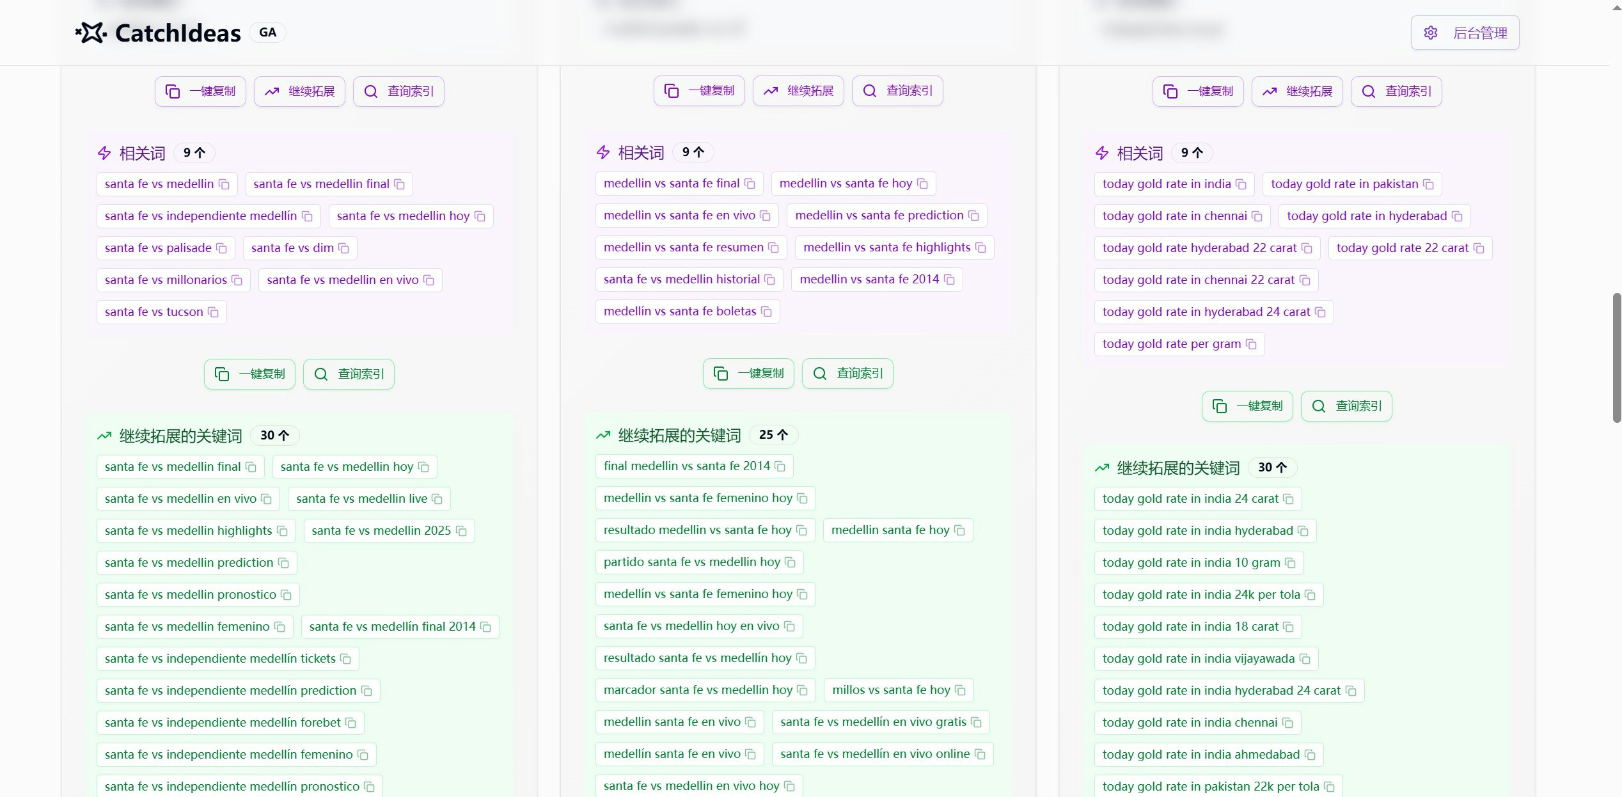Copy icon next to 'medellín vs santa fe boletas'
Viewport: 1622px width, 797px height.
(766, 312)
